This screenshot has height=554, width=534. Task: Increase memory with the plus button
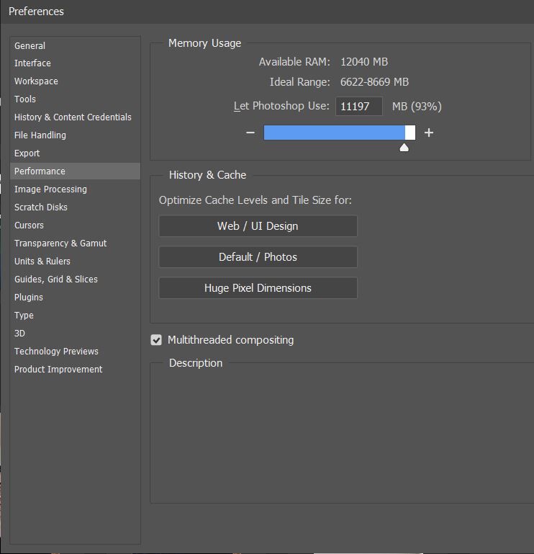click(x=429, y=133)
